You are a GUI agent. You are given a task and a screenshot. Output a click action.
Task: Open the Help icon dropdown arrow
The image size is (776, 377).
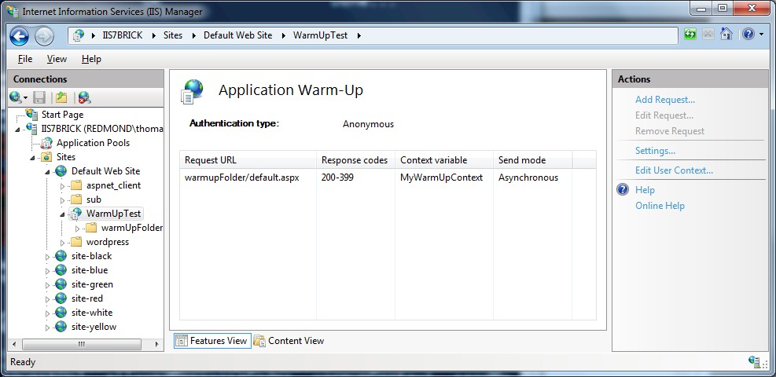coord(761,35)
